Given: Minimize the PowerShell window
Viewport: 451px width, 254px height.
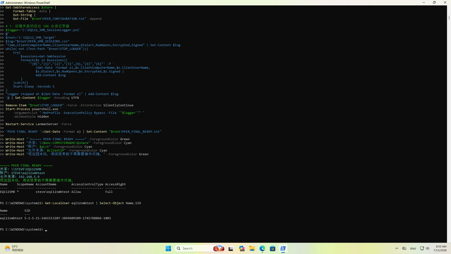Looking at the screenshot, I should pos(424,3).
